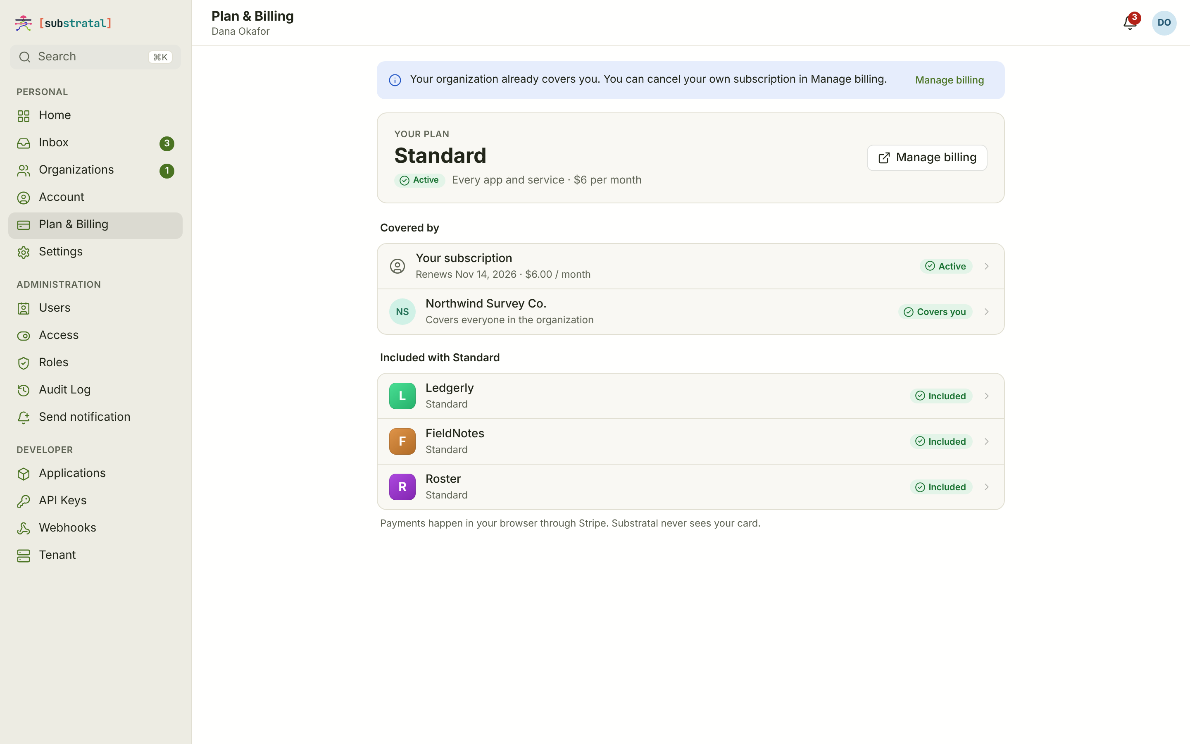Viewport: 1190px width, 744px height.
Task: Open the Inbox menu item
Action: (x=95, y=143)
